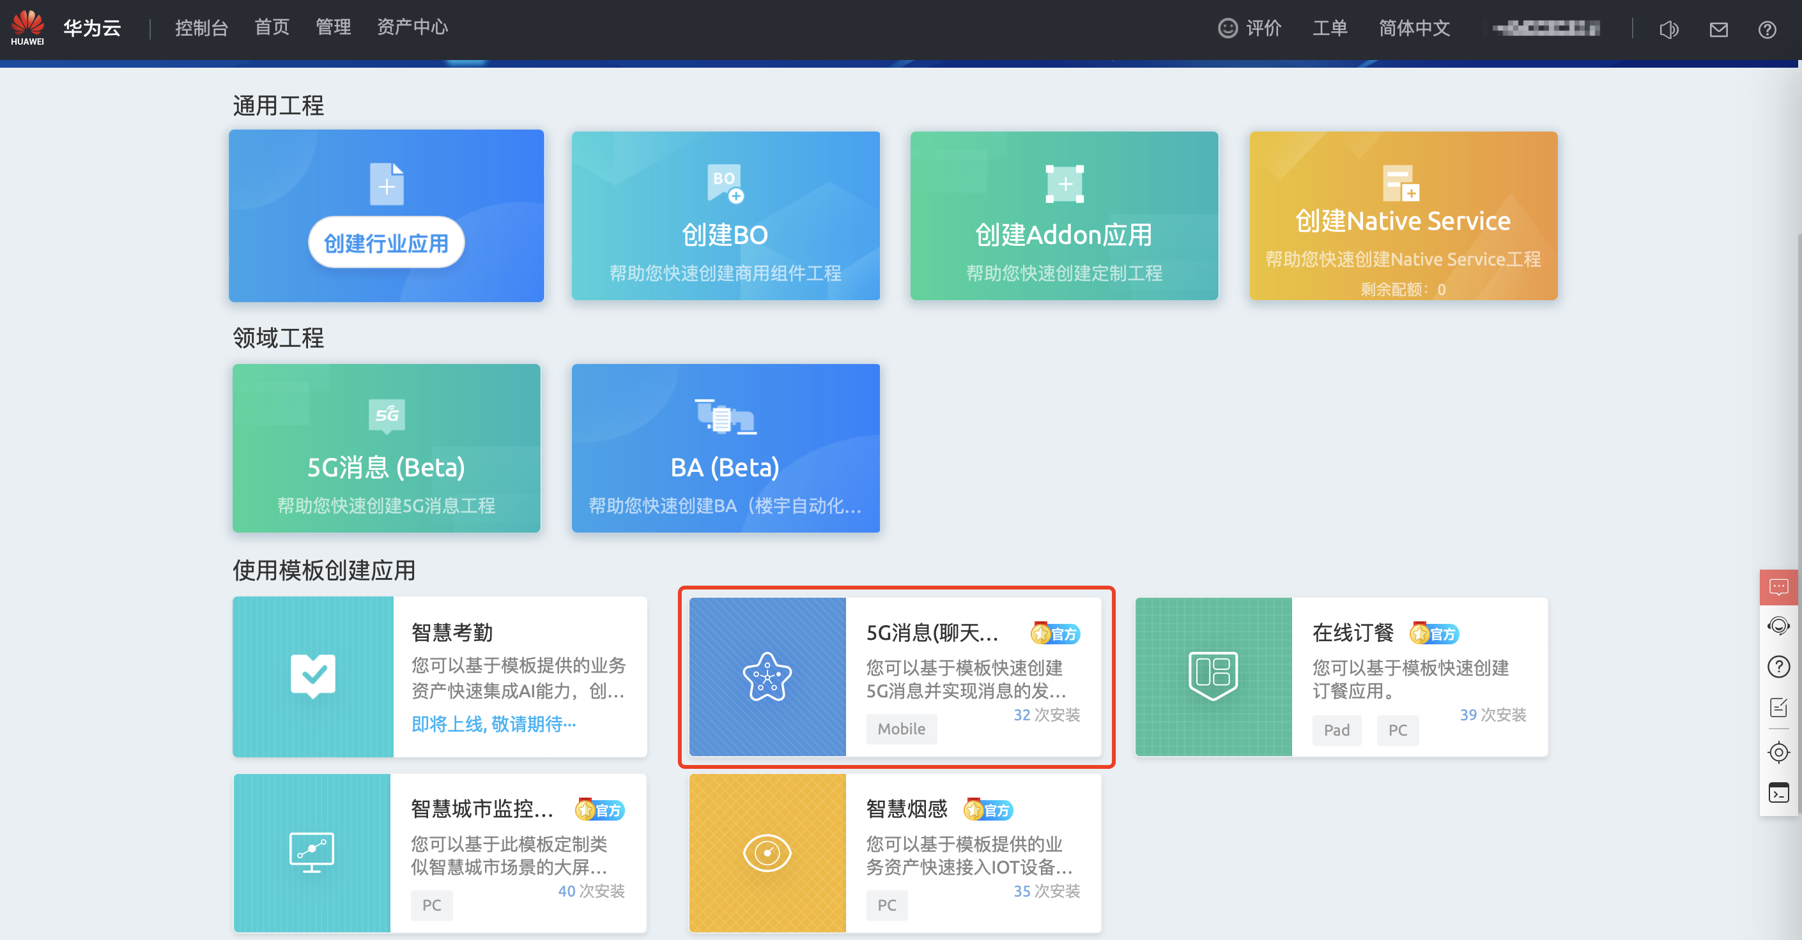Screen dimensions: 1802x940
Task: Open the 创建Addon应用 card
Action: 1064,216
